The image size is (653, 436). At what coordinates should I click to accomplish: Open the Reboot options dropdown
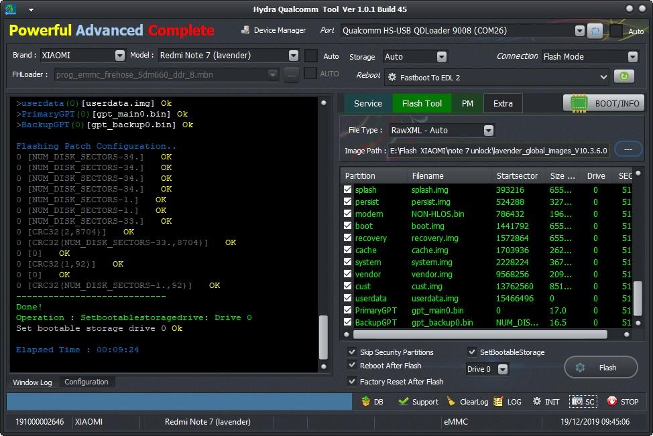[603, 78]
